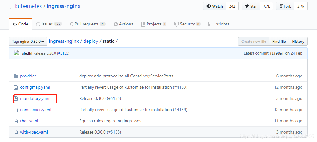The height and width of the screenshot is (142, 317).
Task: Open the 3.7k forks count
Action: 301,6
